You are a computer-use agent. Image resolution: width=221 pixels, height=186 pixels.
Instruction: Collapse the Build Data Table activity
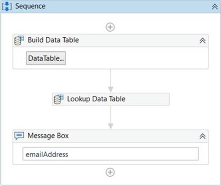(x=202, y=41)
